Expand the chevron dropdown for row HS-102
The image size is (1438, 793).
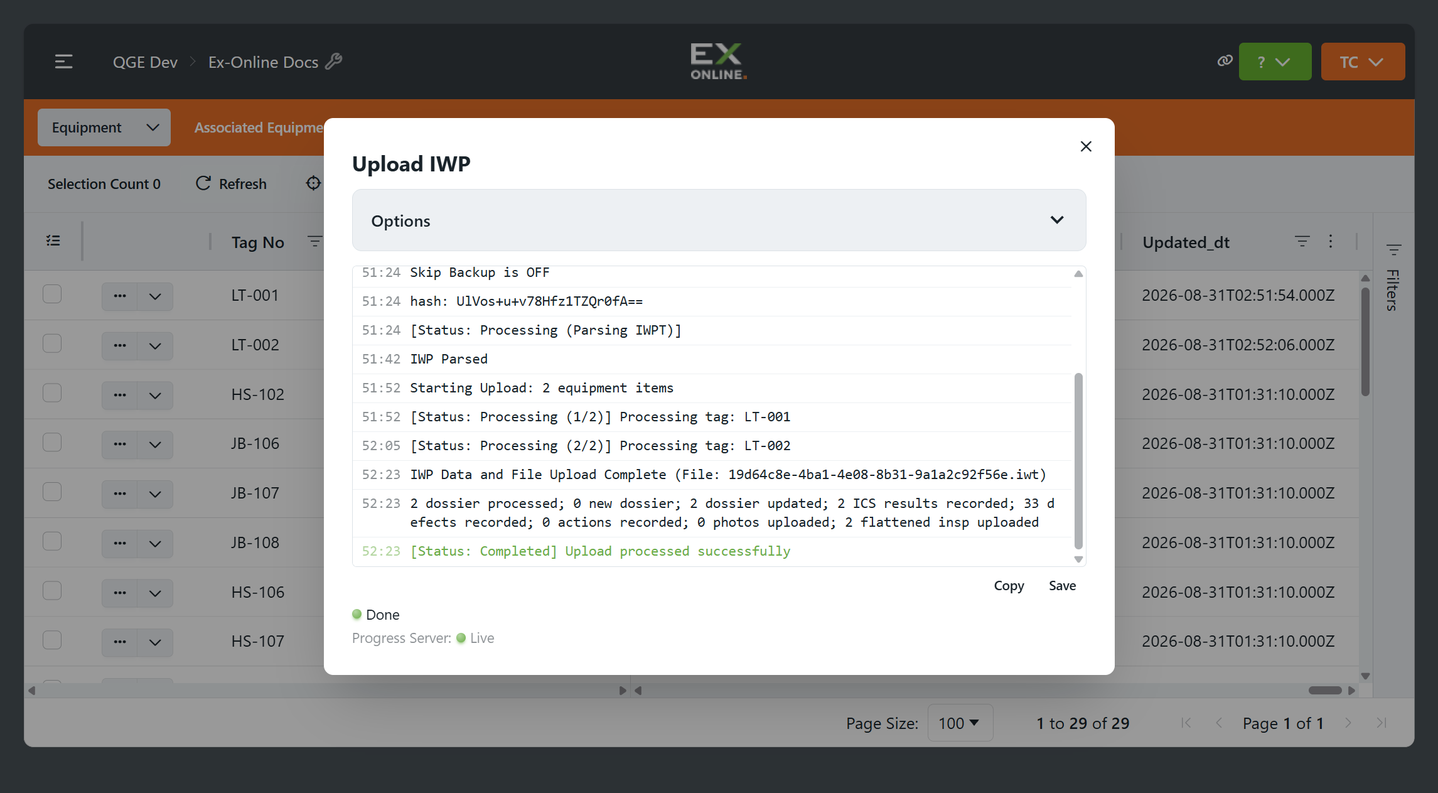(155, 395)
